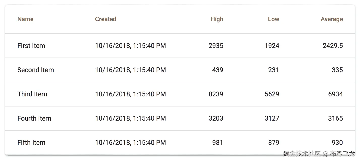Image resolution: width=360 pixels, height=162 pixels.
Task: Select the Fifth Item name cell
Action: point(31,143)
